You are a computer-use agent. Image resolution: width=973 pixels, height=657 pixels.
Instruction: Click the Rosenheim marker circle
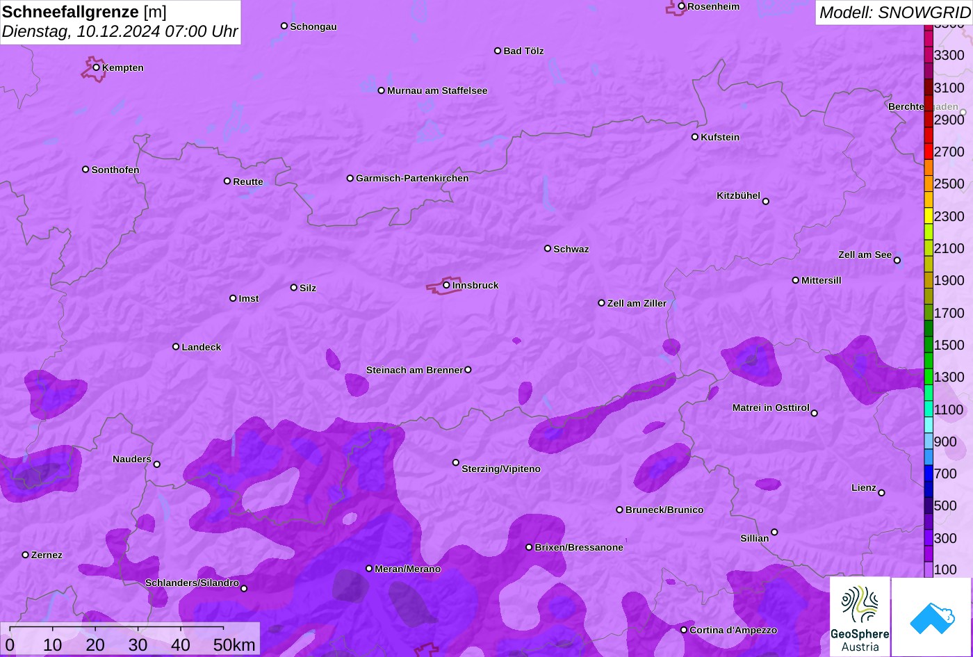click(x=681, y=6)
